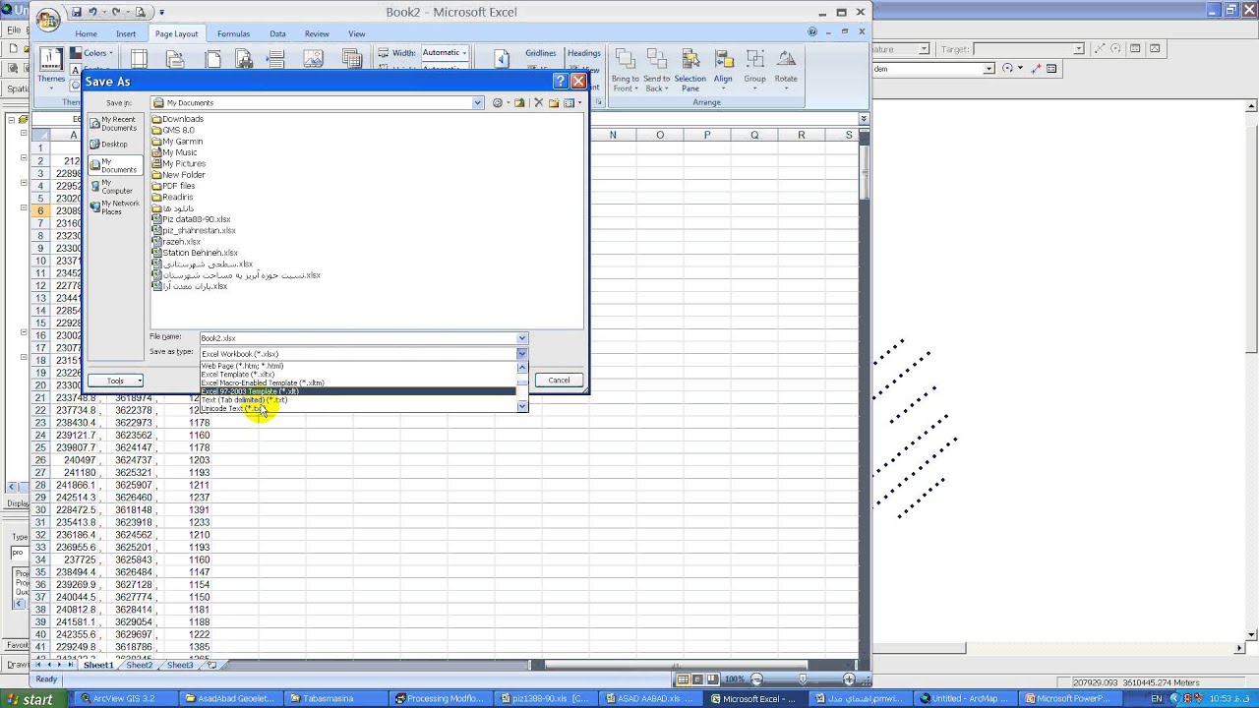Screen dimensions: 1259x708
Task: Switch to the View ribbon tab
Action: pos(356,33)
